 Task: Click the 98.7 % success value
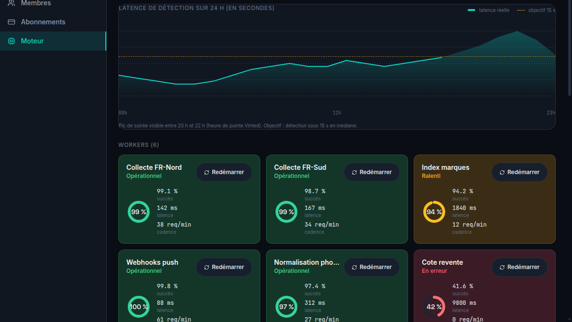[x=315, y=191]
